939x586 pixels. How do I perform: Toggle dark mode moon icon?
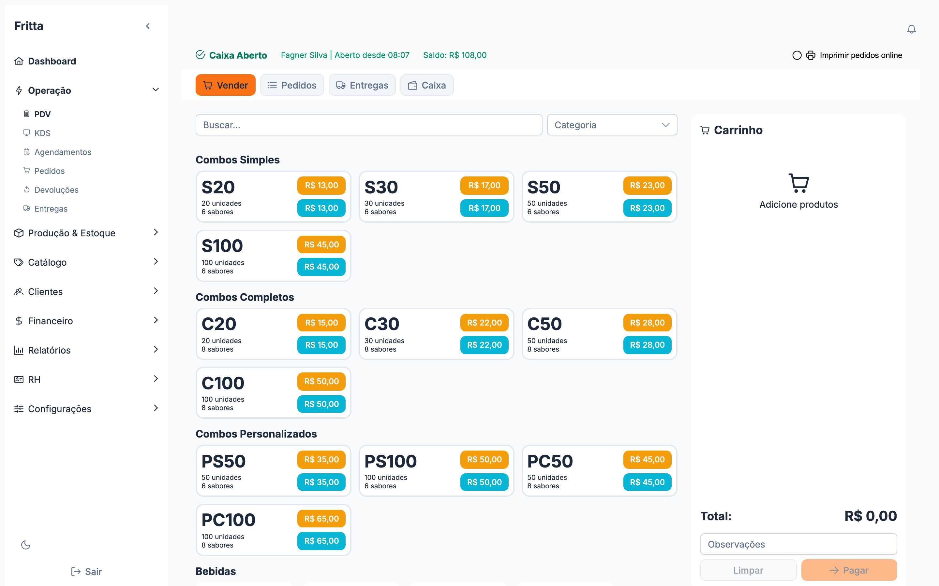tap(26, 545)
